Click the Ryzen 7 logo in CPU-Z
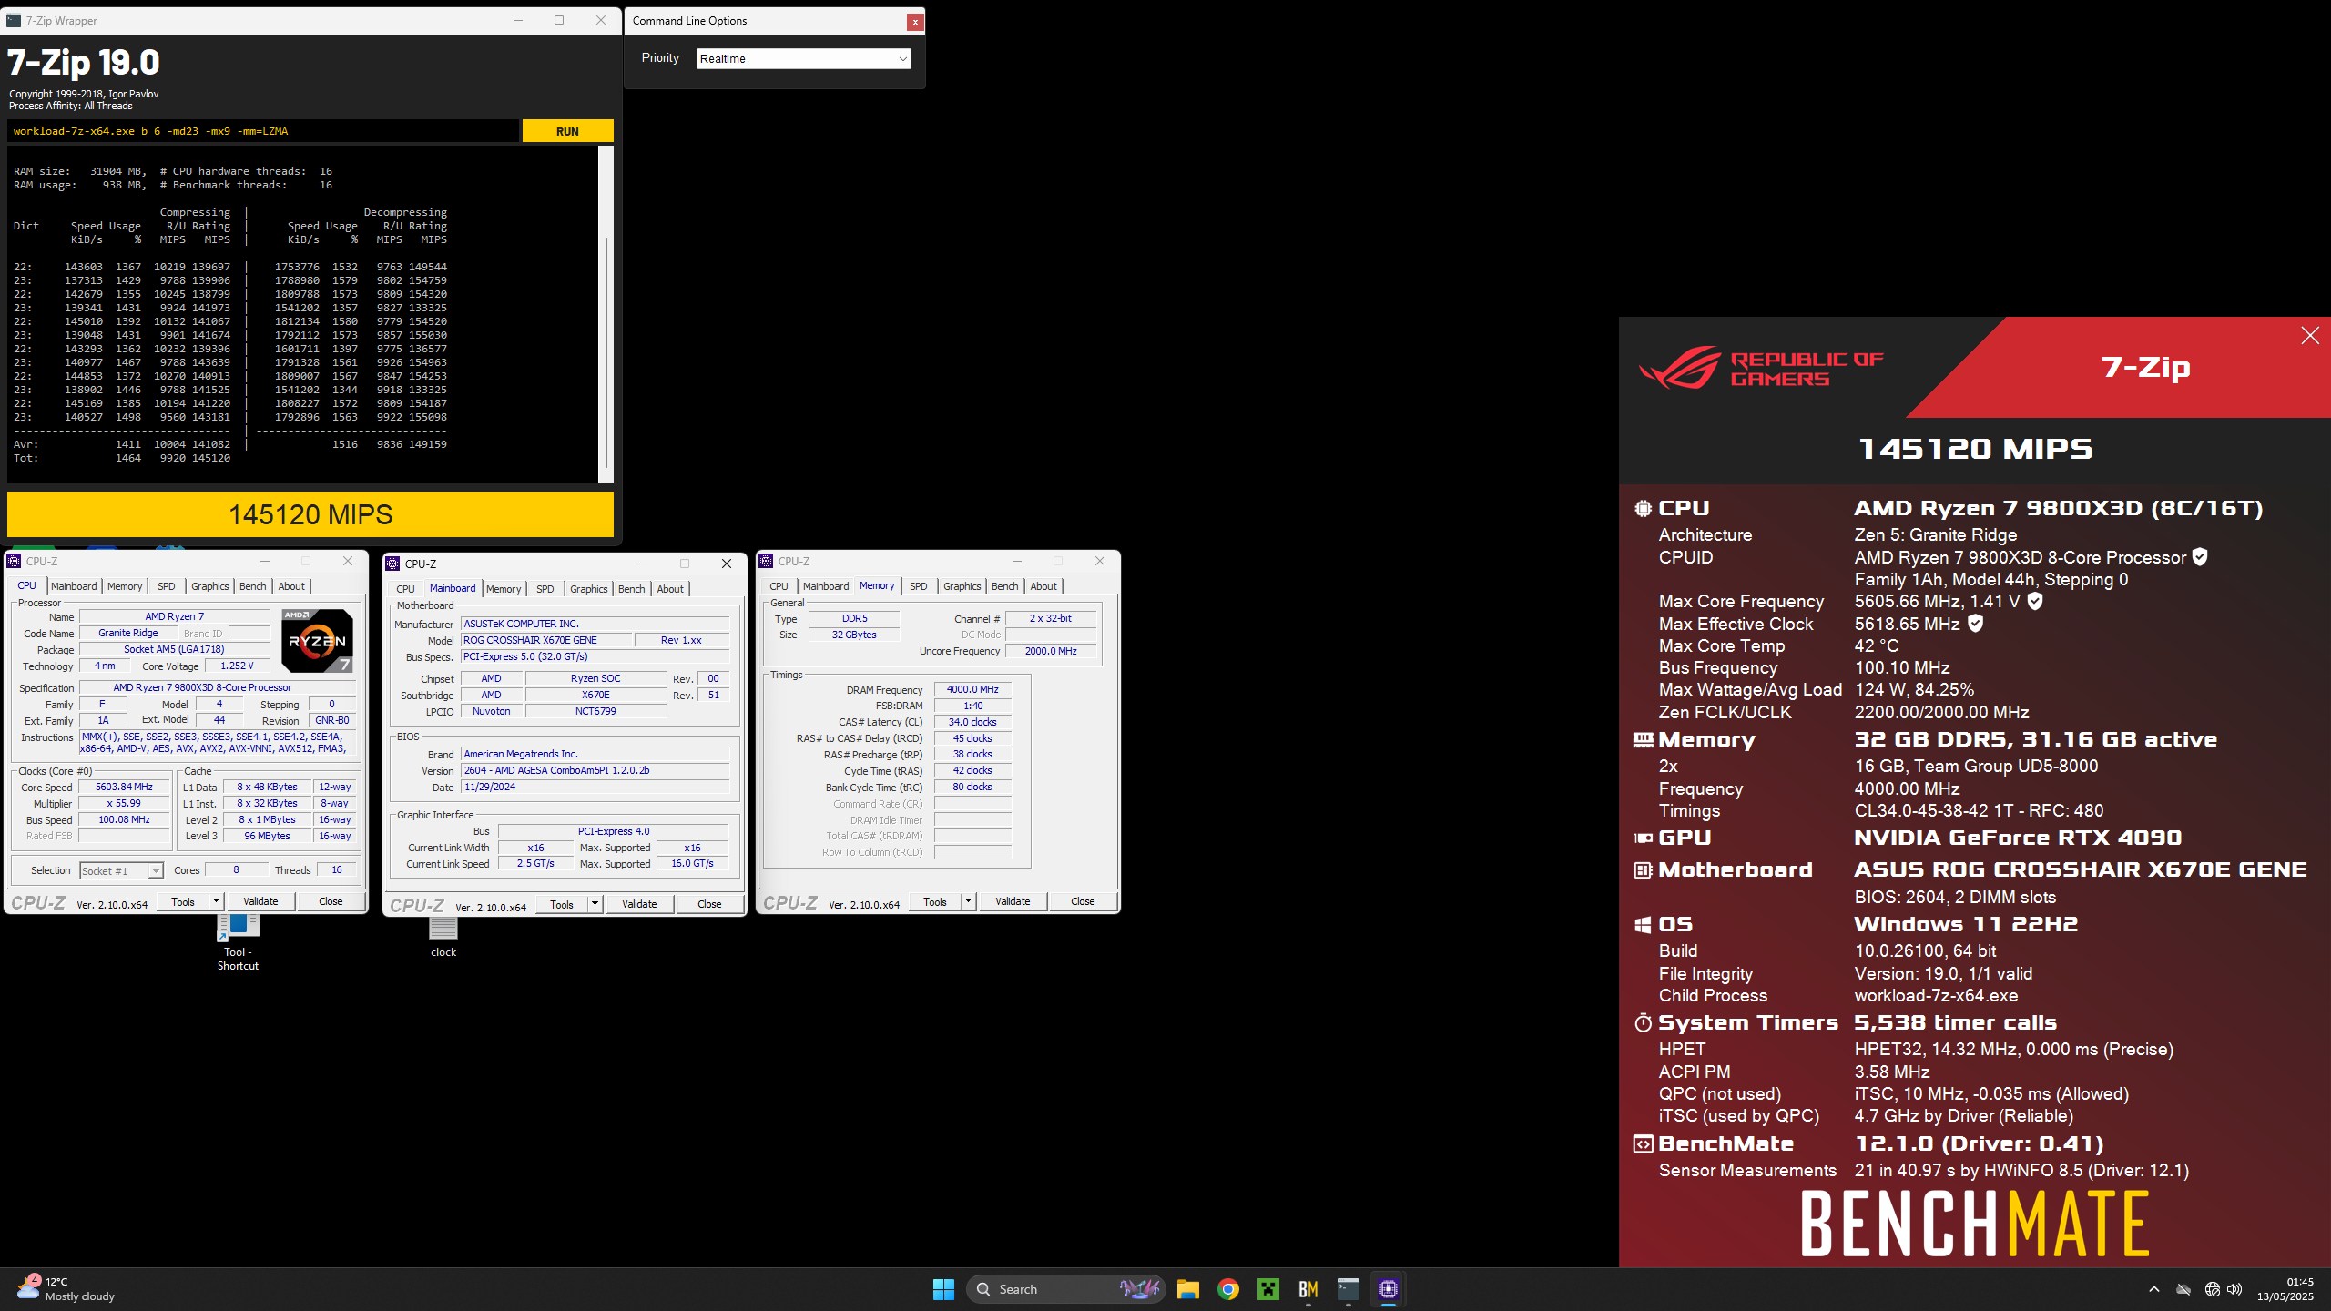 coord(317,641)
